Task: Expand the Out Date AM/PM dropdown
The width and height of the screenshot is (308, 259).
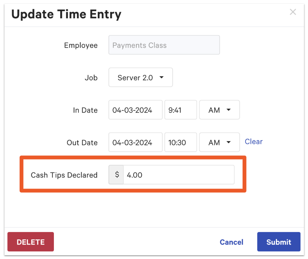Action: click(219, 143)
